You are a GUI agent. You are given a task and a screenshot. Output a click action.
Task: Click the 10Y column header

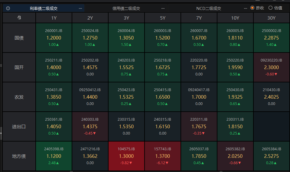coord(235,18)
